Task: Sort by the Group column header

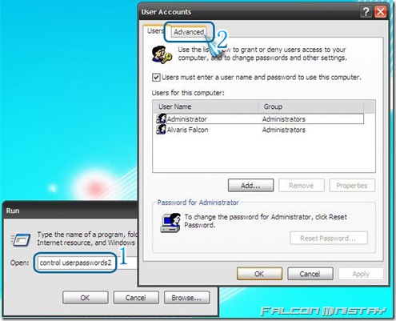Action: (311, 106)
